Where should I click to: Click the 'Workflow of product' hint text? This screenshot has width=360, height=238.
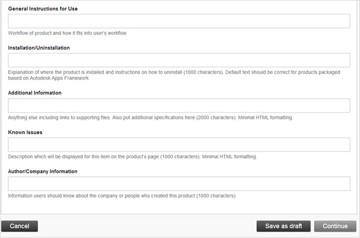(x=68, y=33)
